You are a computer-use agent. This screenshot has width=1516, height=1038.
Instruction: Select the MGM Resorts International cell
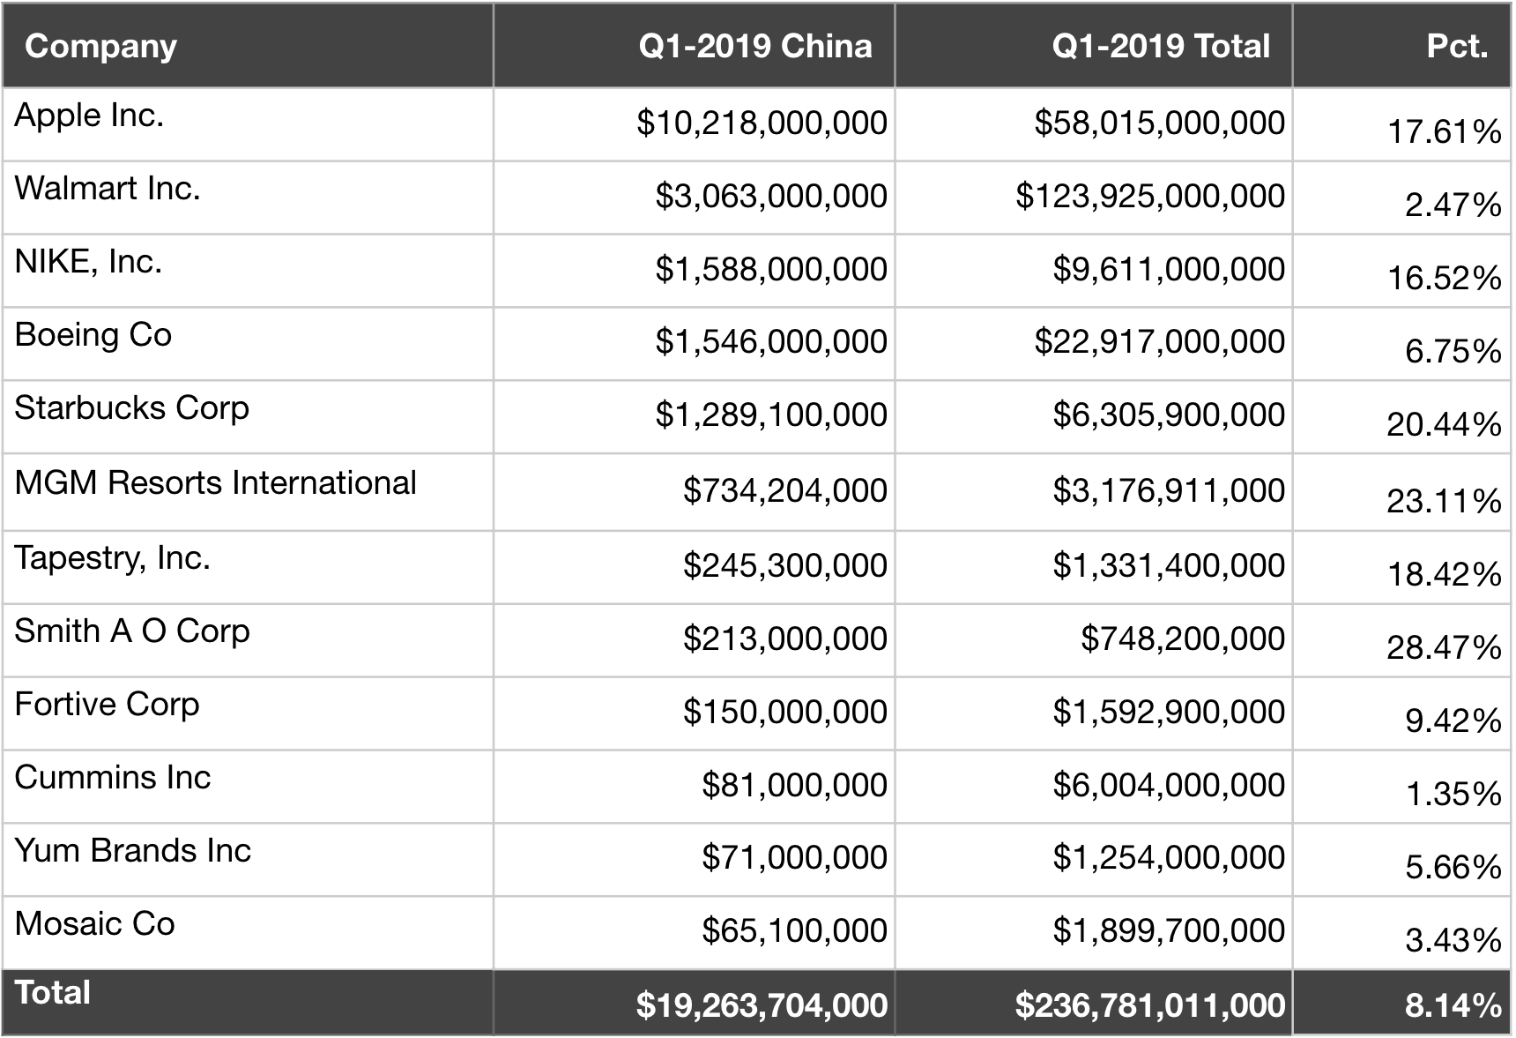point(215,483)
